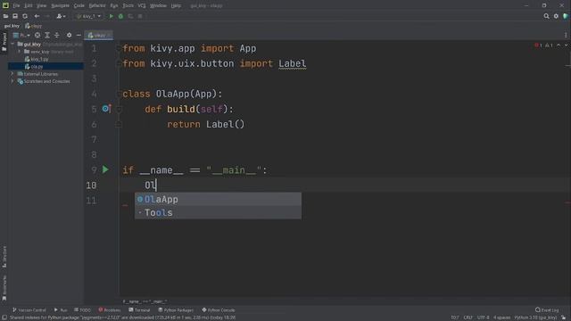Open the File menu

coord(16,5)
